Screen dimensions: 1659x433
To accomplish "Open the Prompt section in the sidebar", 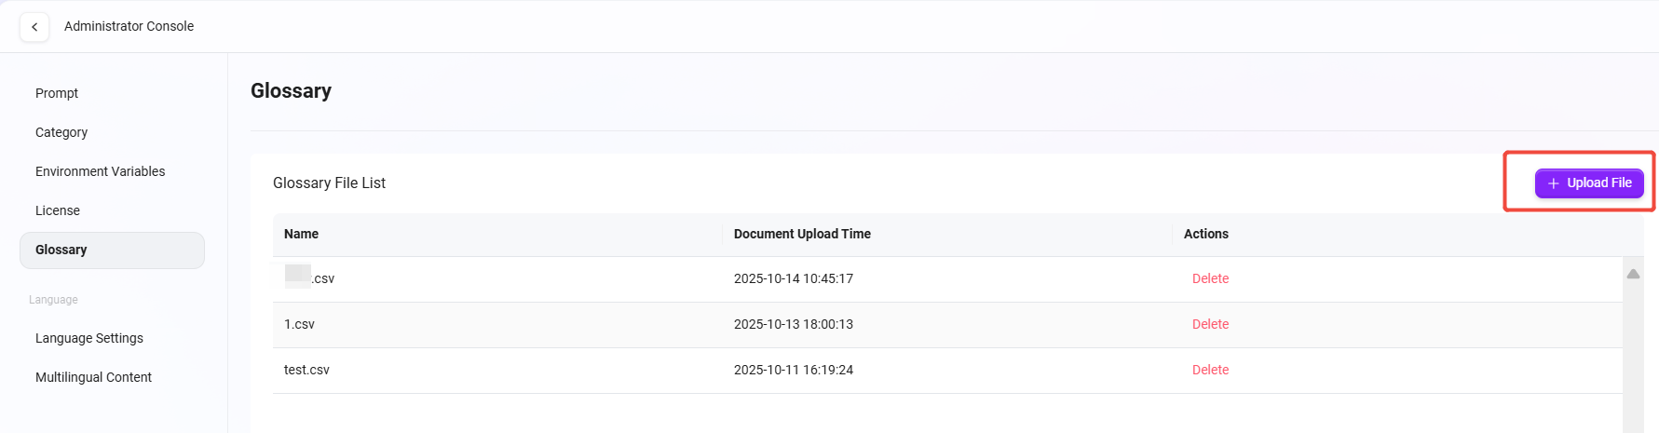I will point(57,93).
